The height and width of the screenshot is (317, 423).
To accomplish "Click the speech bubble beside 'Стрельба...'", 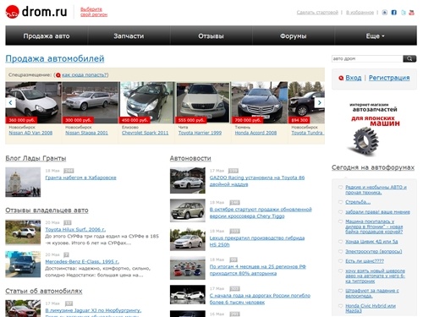I will (340, 202).
